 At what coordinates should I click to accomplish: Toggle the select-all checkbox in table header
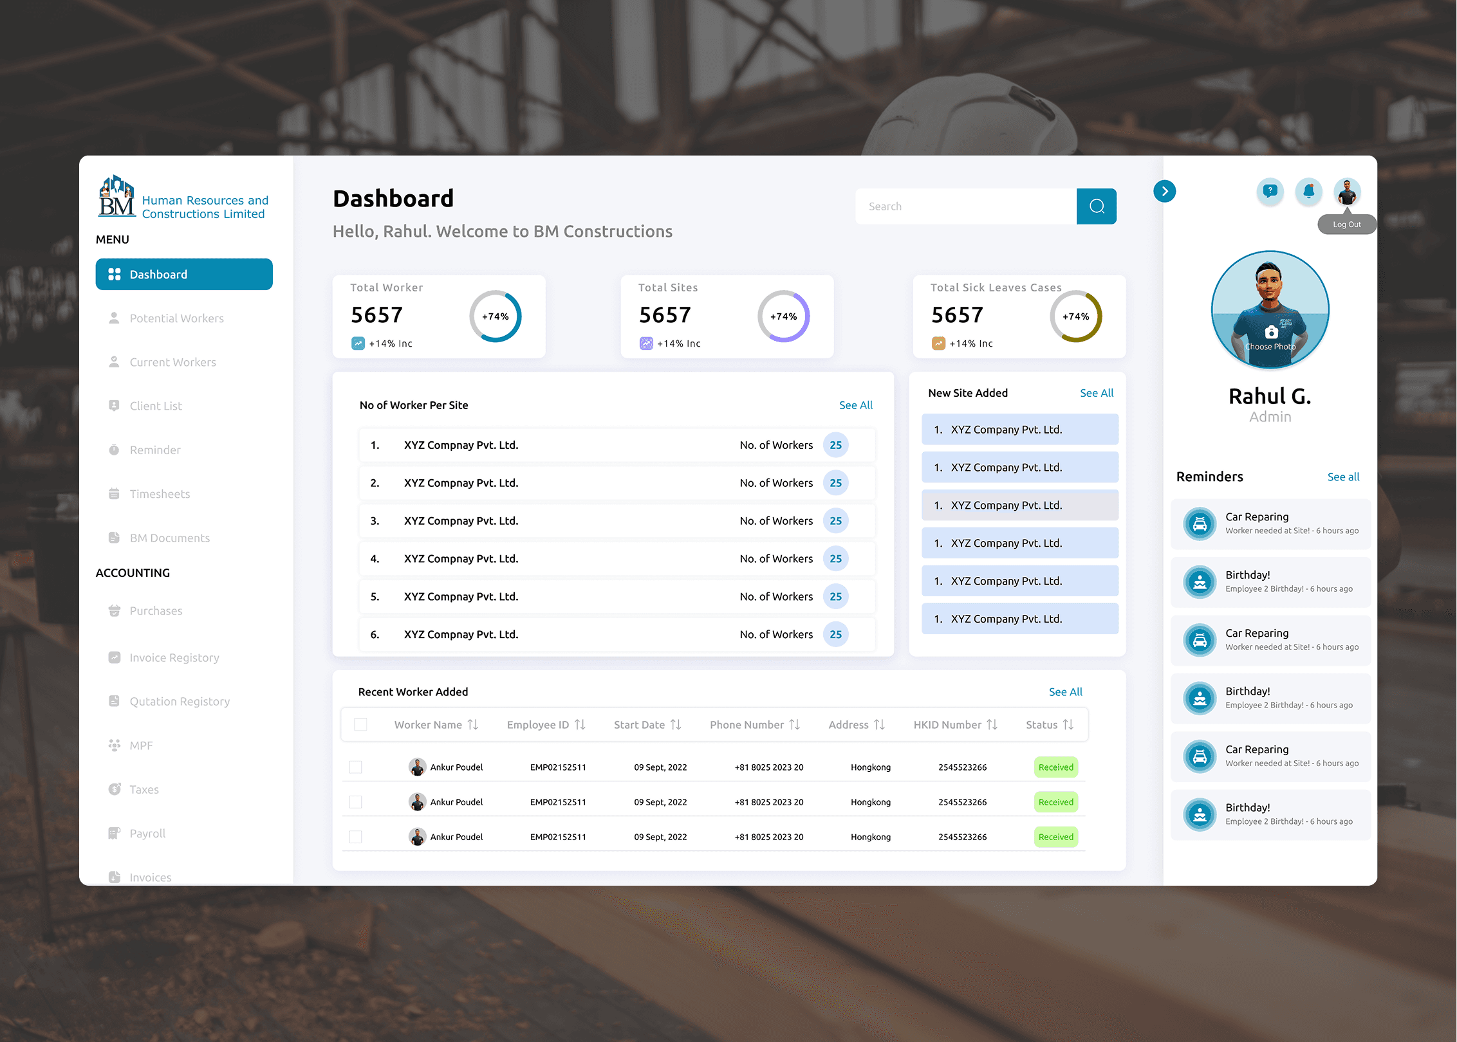[360, 725]
